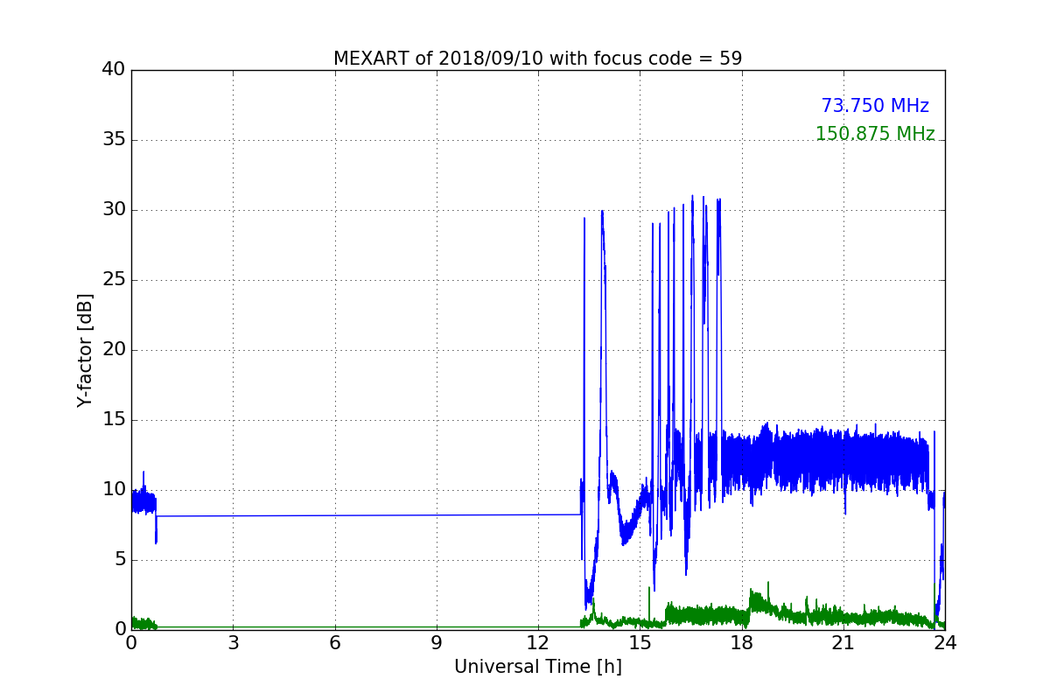The height and width of the screenshot is (700, 1050).
Task: Click the 'Y-factor [dB]' axis label
Action: (x=85, y=350)
